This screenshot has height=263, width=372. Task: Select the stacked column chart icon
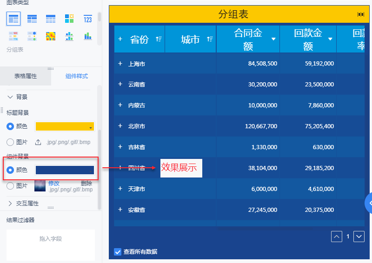tap(88, 36)
